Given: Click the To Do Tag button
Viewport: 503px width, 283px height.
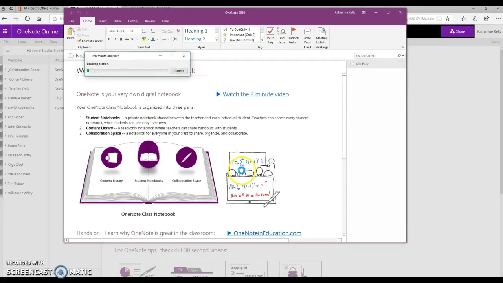Looking at the screenshot, I should click(270, 35).
